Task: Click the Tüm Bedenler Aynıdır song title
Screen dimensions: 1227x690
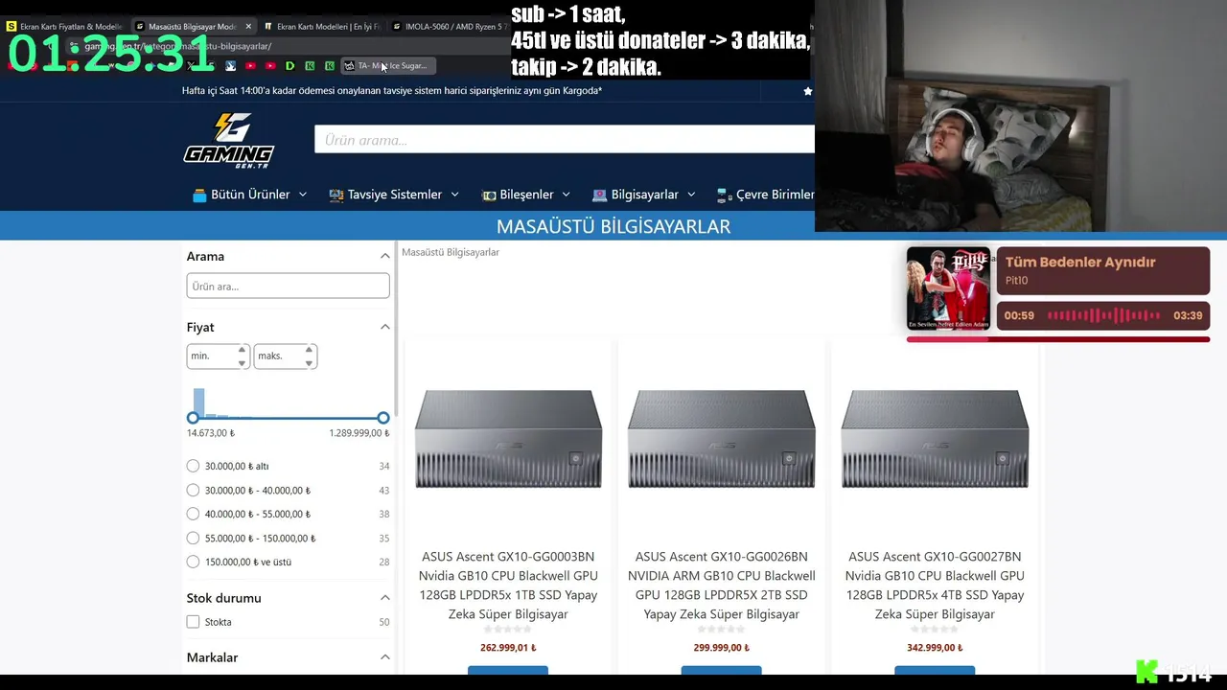Action: [1080, 263]
